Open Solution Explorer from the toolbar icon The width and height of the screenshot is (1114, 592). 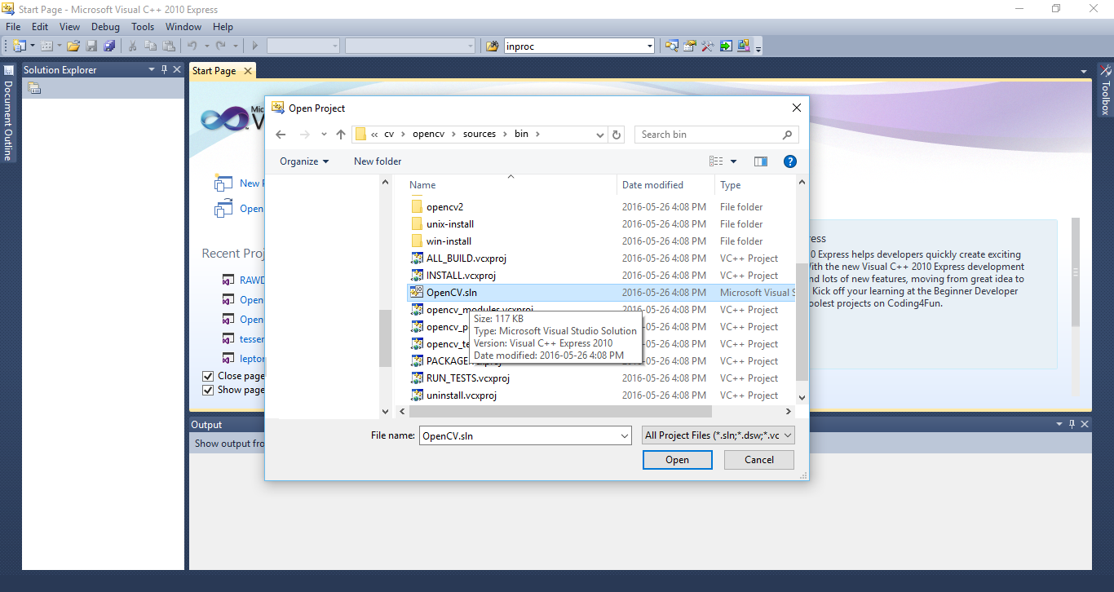point(672,46)
